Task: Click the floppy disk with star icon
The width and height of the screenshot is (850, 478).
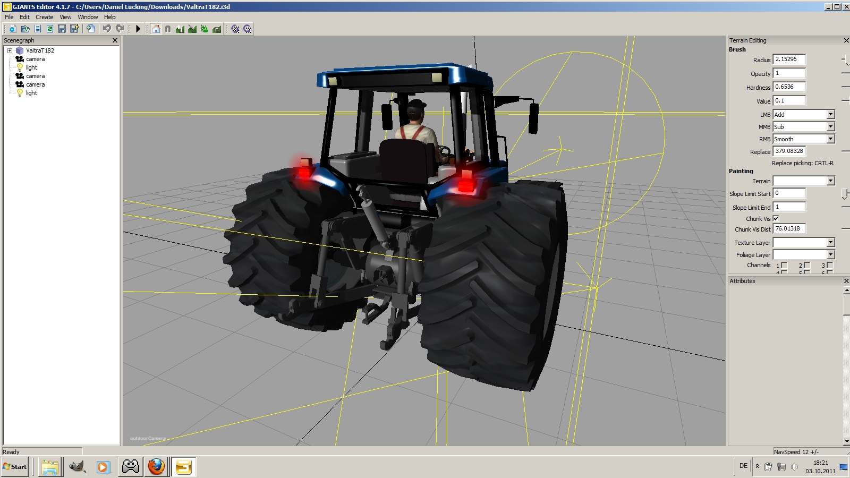Action: pyautogui.click(x=74, y=29)
